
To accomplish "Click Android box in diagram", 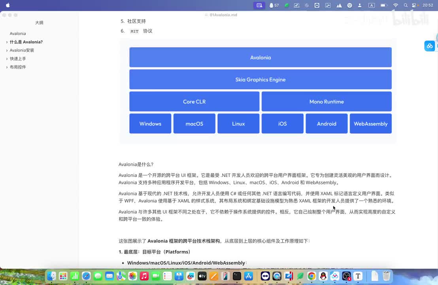I will (327, 123).
